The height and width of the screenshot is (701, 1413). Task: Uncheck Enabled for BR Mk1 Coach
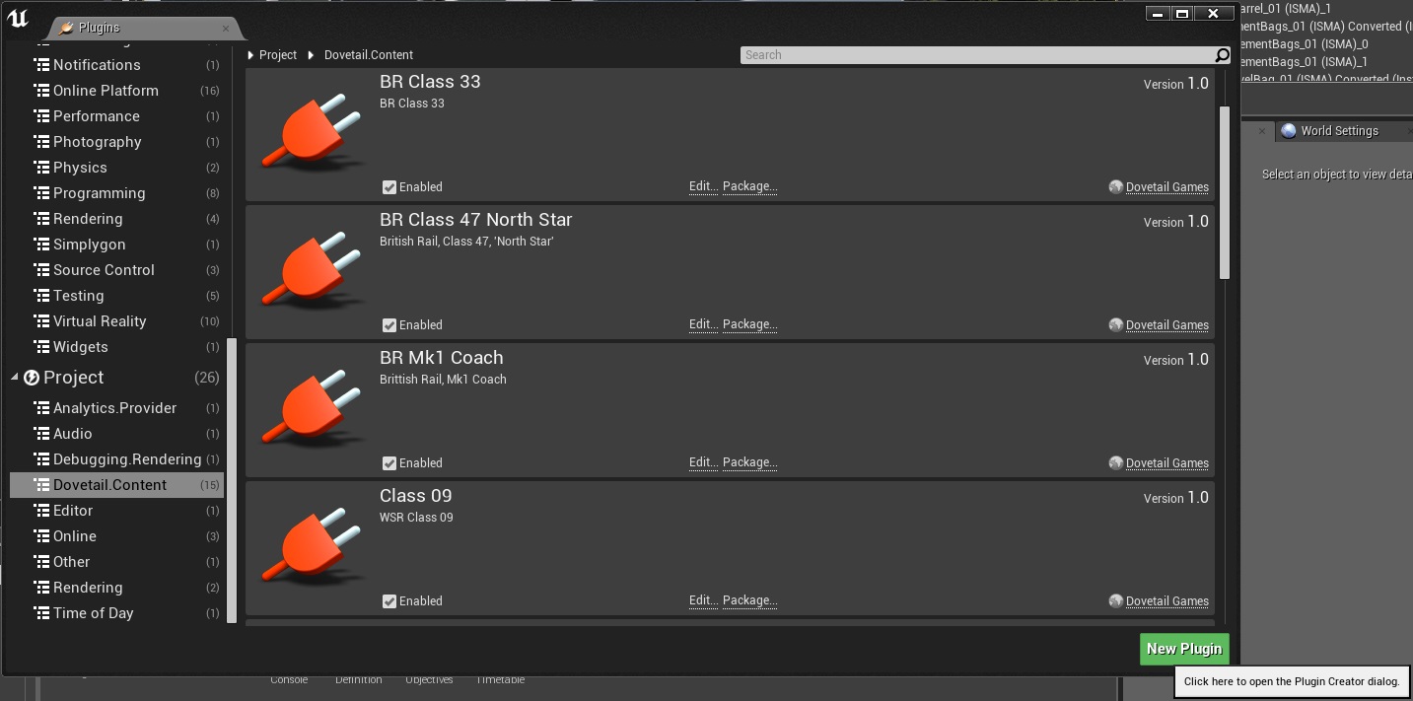pyautogui.click(x=389, y=462)
